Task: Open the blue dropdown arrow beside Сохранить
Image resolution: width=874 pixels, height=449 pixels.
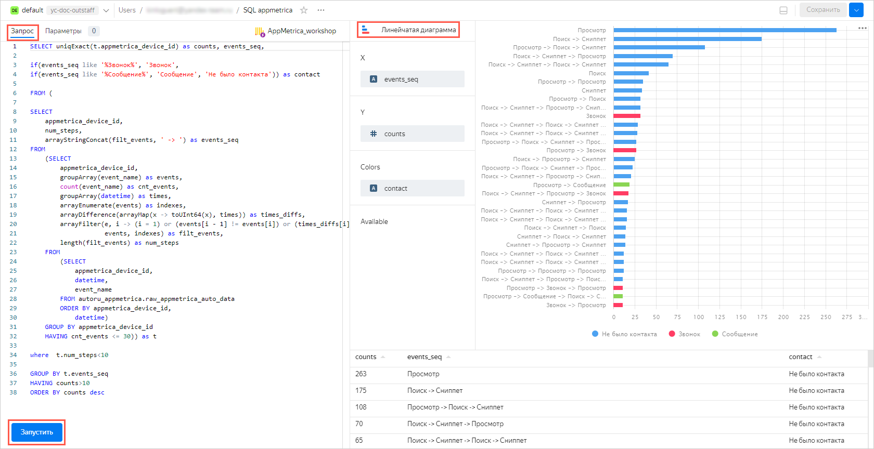Action: pyautogui.click(x=856, y=10)
